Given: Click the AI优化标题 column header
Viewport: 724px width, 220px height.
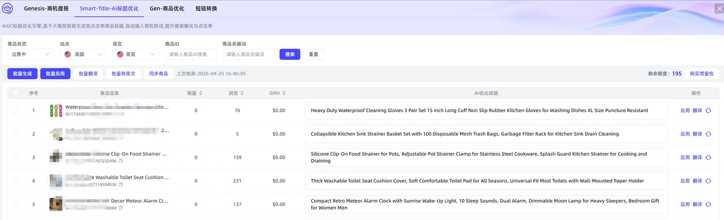Looking at the screenshot, I should (486, 93).
